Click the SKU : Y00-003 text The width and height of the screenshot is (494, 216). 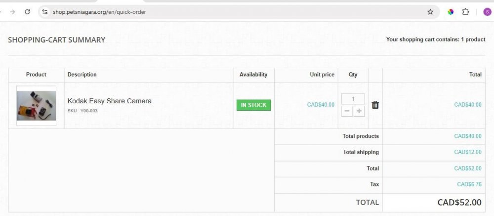click(82, 111)
